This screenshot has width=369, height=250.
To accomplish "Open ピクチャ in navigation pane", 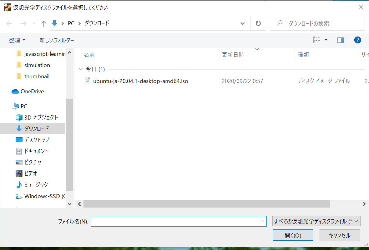I will click(28, 162).
